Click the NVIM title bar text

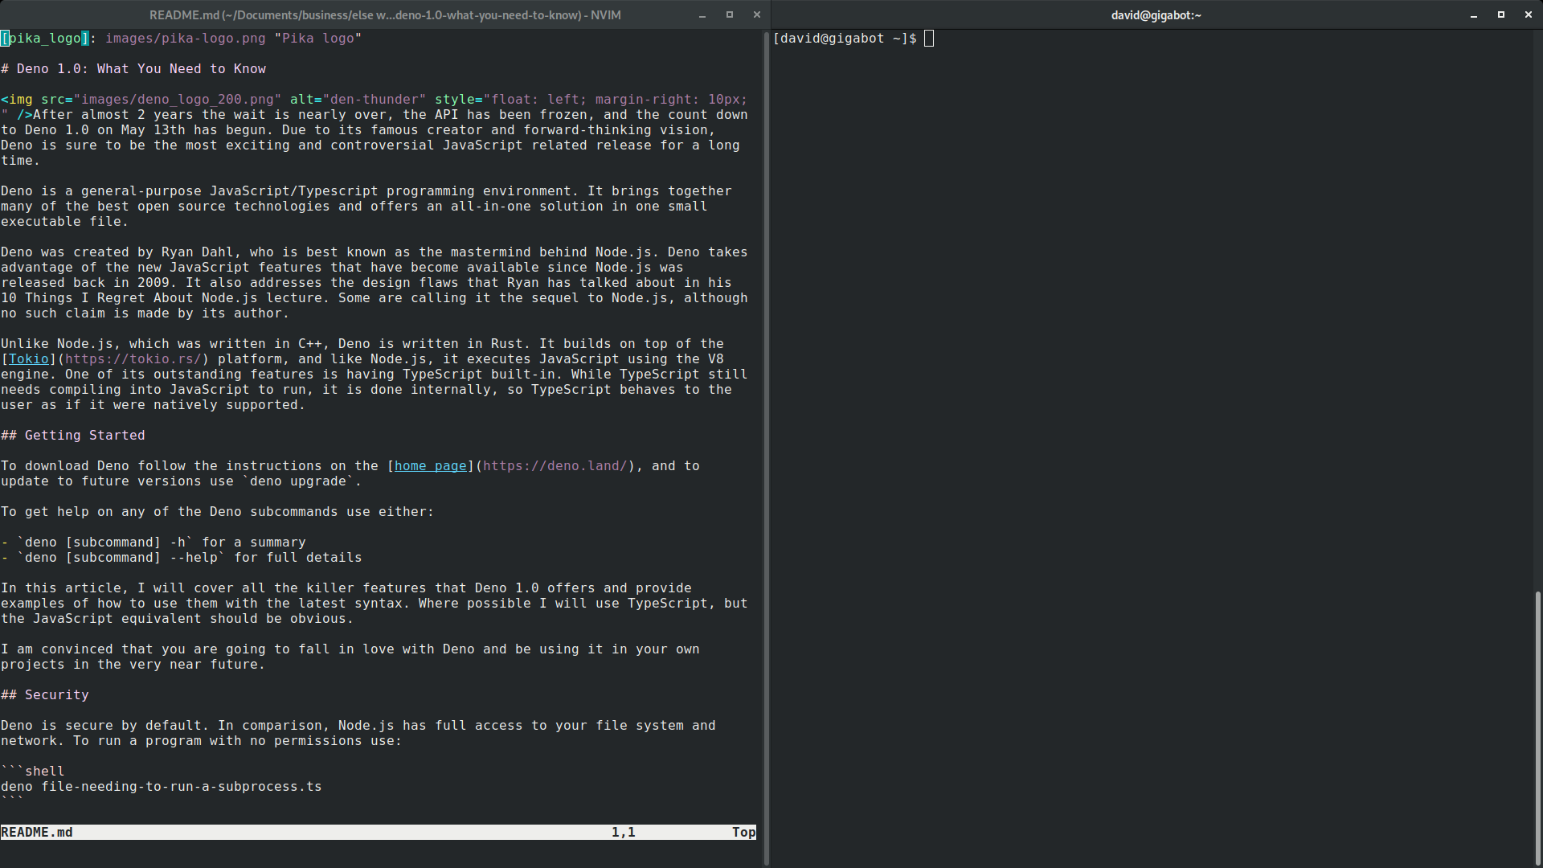[385, 15]
